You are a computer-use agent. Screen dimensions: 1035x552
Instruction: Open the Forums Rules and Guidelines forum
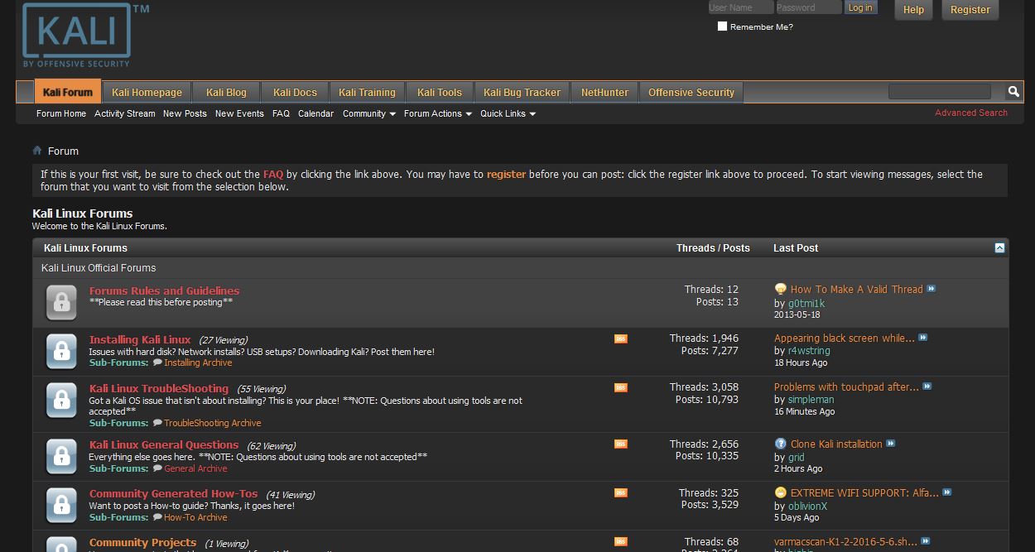pos(164,290)
